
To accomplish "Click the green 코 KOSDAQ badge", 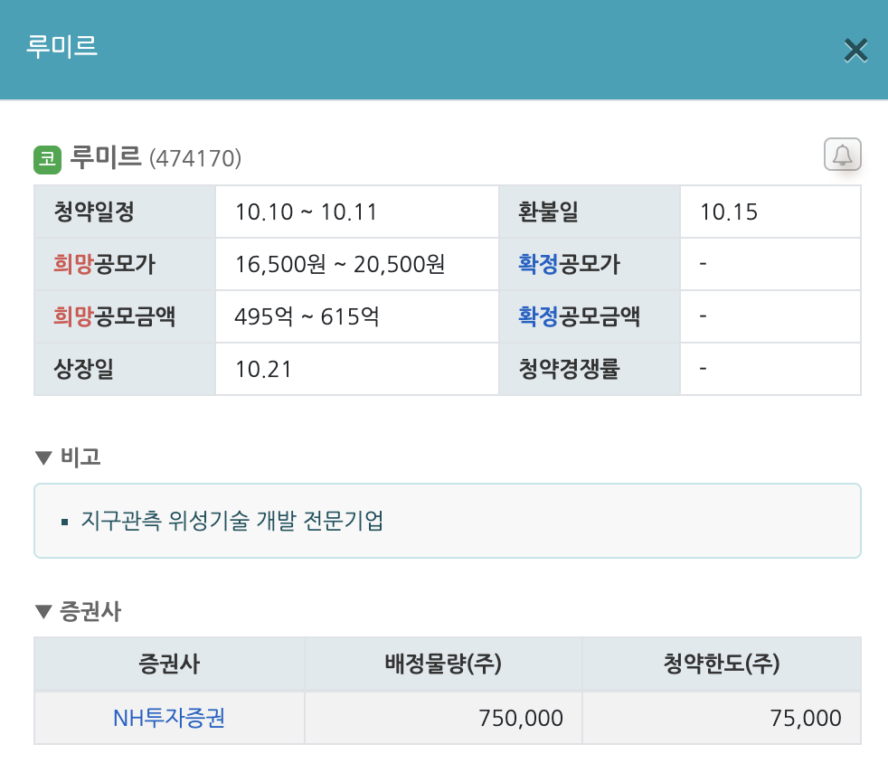I will (x=48, y=159).
